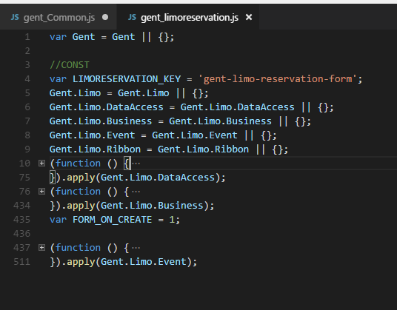Click the function keyword on line 10
The image size is (397, 310).
click(78, 164)
